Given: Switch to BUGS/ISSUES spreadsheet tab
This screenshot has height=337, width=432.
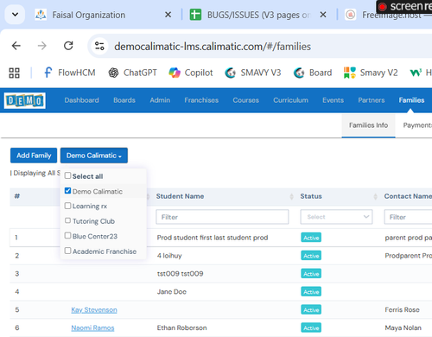Looking at the screenshot, I should coord(251,15).
